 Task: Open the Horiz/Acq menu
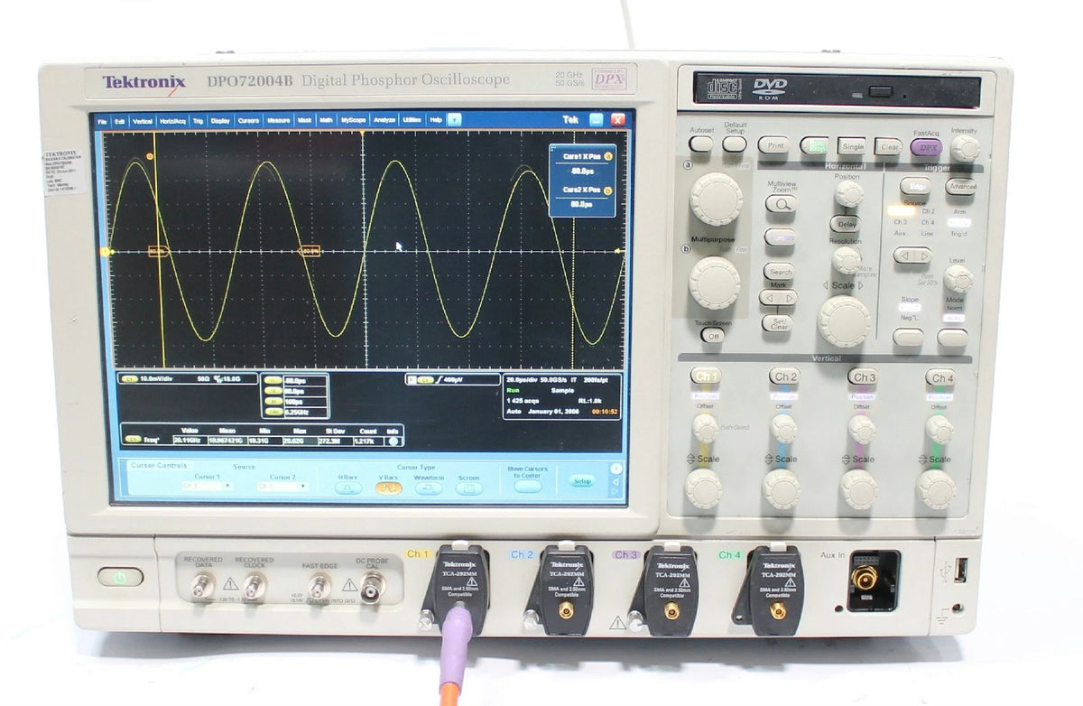coord(172,120)
